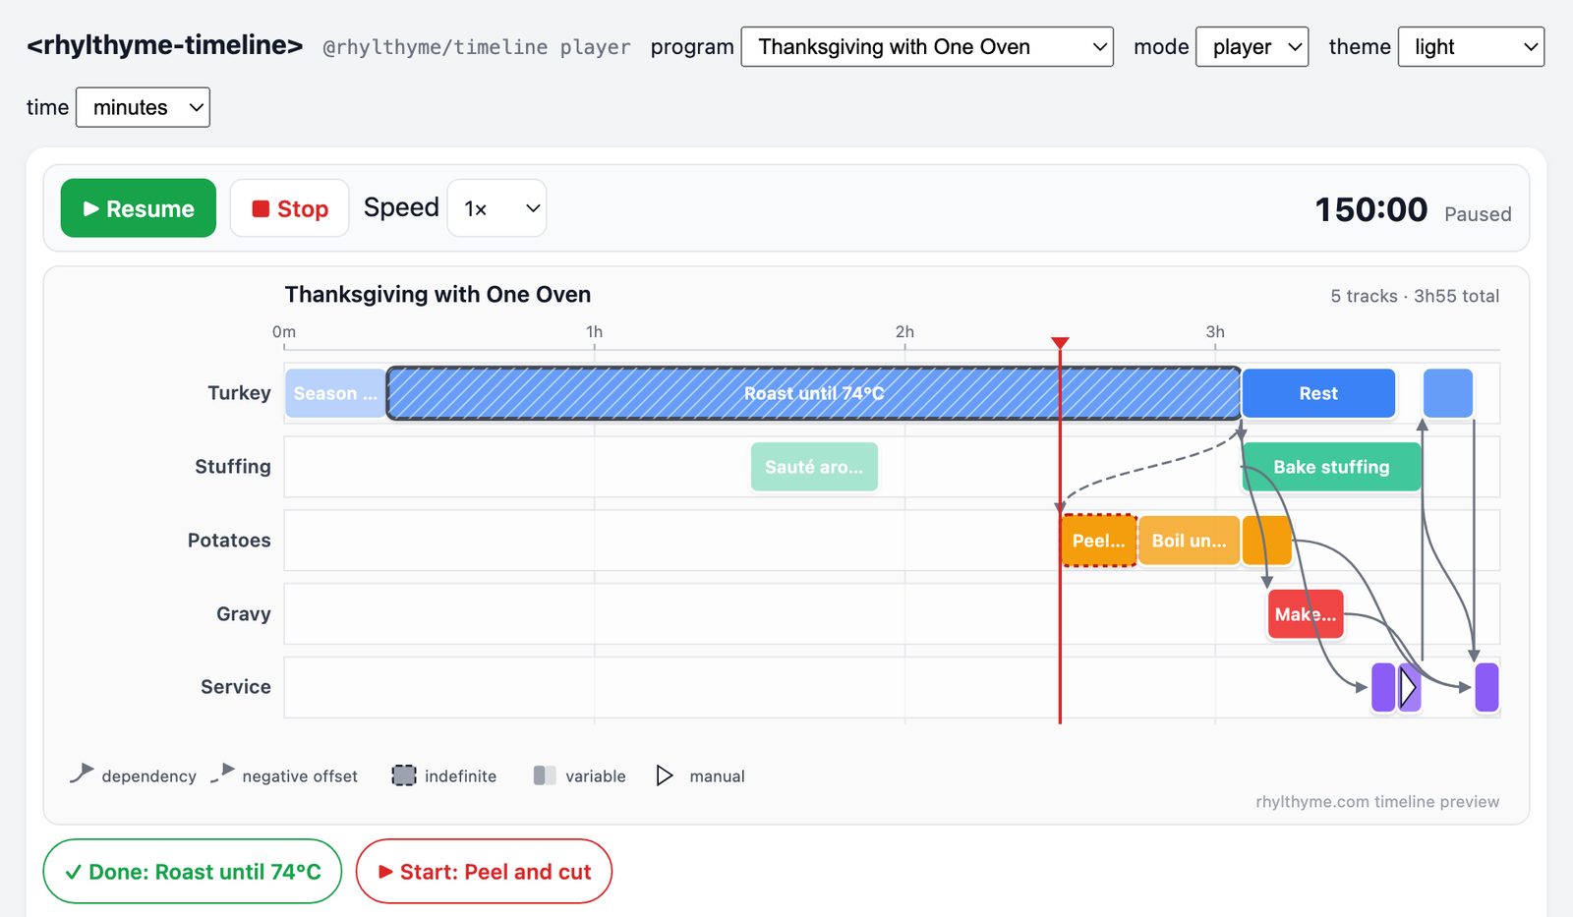Select the Sauté aromatics block
The image size is (1573, 917).
coord(814,467)
